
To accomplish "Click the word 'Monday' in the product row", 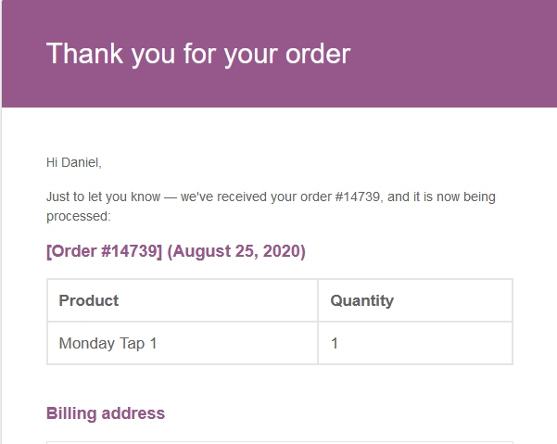I will click(87, 344).
